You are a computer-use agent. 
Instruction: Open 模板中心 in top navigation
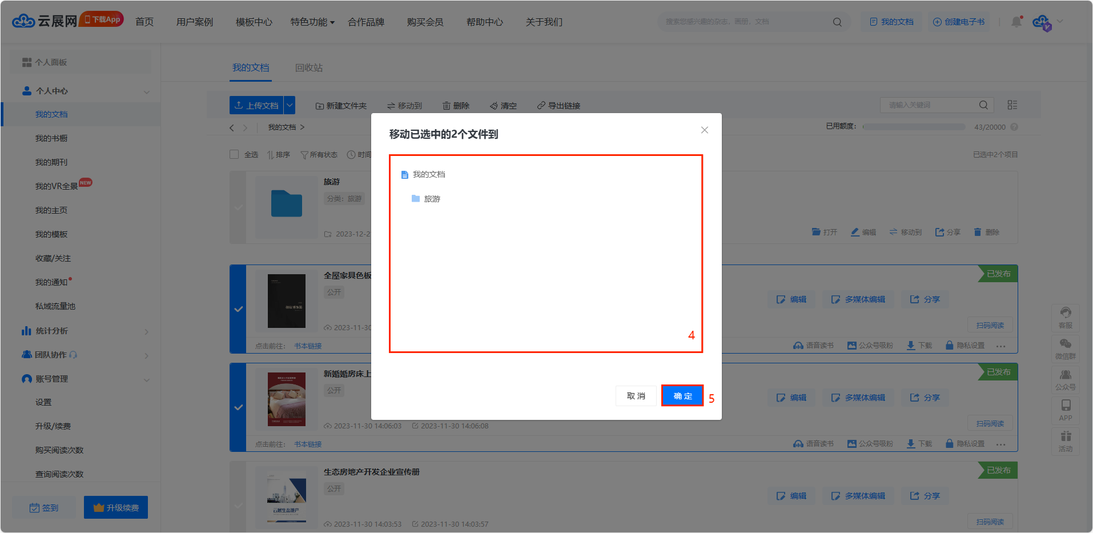click(254, 22)
